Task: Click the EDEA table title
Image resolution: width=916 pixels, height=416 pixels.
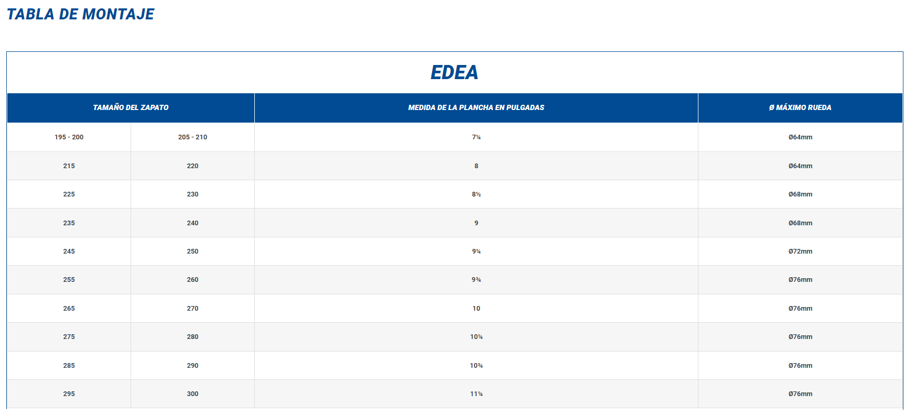Action: [x=454, y=72]
